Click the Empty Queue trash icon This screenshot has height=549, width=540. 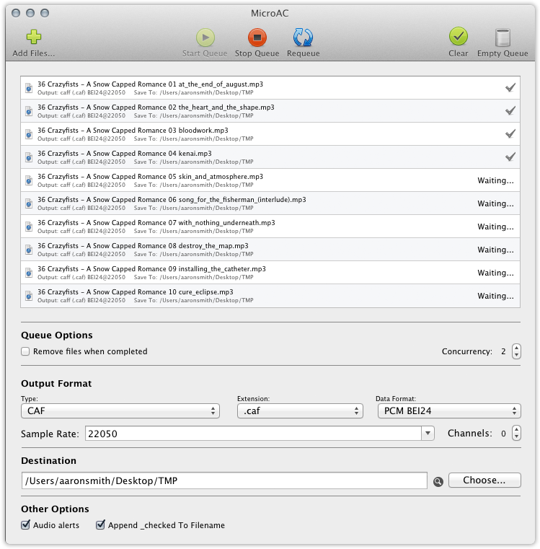click(503, 38)
